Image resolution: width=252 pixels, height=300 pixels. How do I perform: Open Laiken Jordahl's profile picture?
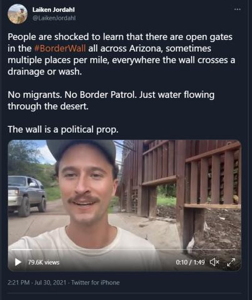pos(17,14)
